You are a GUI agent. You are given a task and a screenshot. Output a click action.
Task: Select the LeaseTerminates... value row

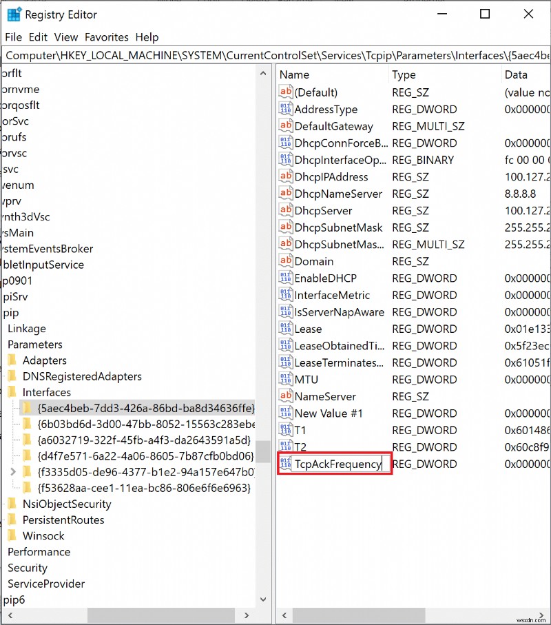(413, 362)
